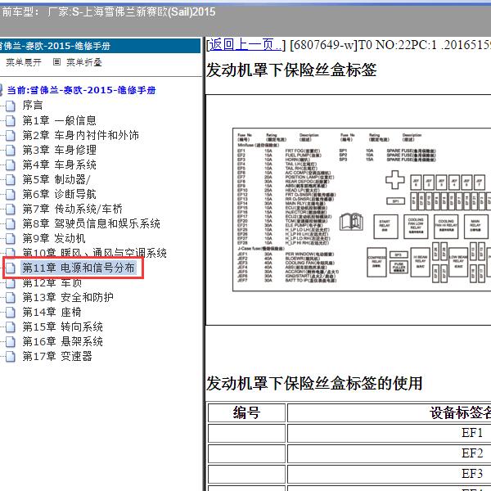Click the page icon beside 第4章
Image resolution: width=491 pixels, height=491 pixels.
pos(11,164)
